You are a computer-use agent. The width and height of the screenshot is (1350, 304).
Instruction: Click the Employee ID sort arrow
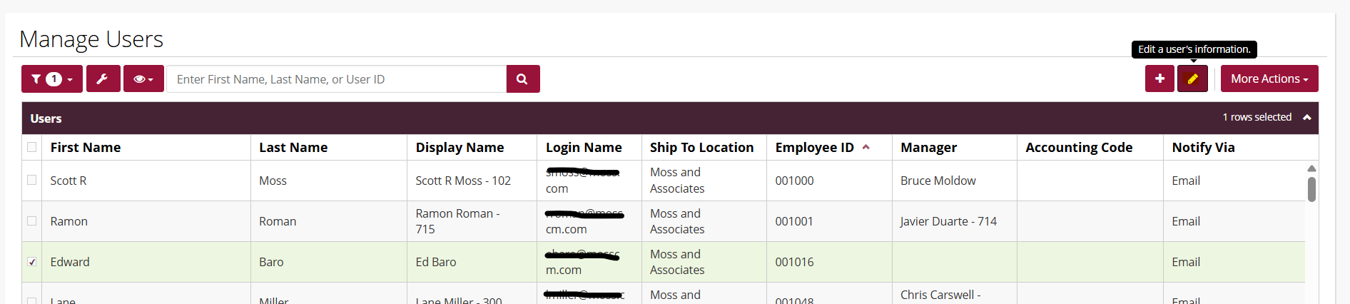coord(866,147)
